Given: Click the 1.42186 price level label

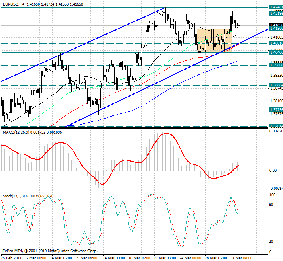Looking at the screenshot, I should coord(276,13).
